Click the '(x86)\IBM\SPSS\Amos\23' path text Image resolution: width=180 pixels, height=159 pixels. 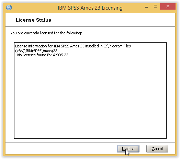pyautogui.click(x=36, y=51)
